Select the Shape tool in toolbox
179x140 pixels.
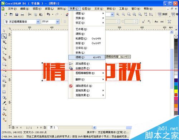tap(4, 36)
